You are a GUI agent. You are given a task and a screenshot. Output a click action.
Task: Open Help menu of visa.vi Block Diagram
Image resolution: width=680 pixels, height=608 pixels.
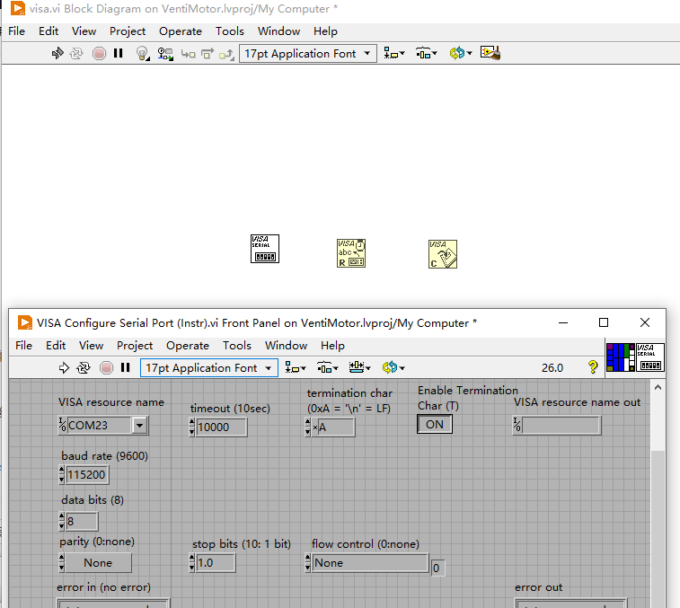[x=325, y=31]
